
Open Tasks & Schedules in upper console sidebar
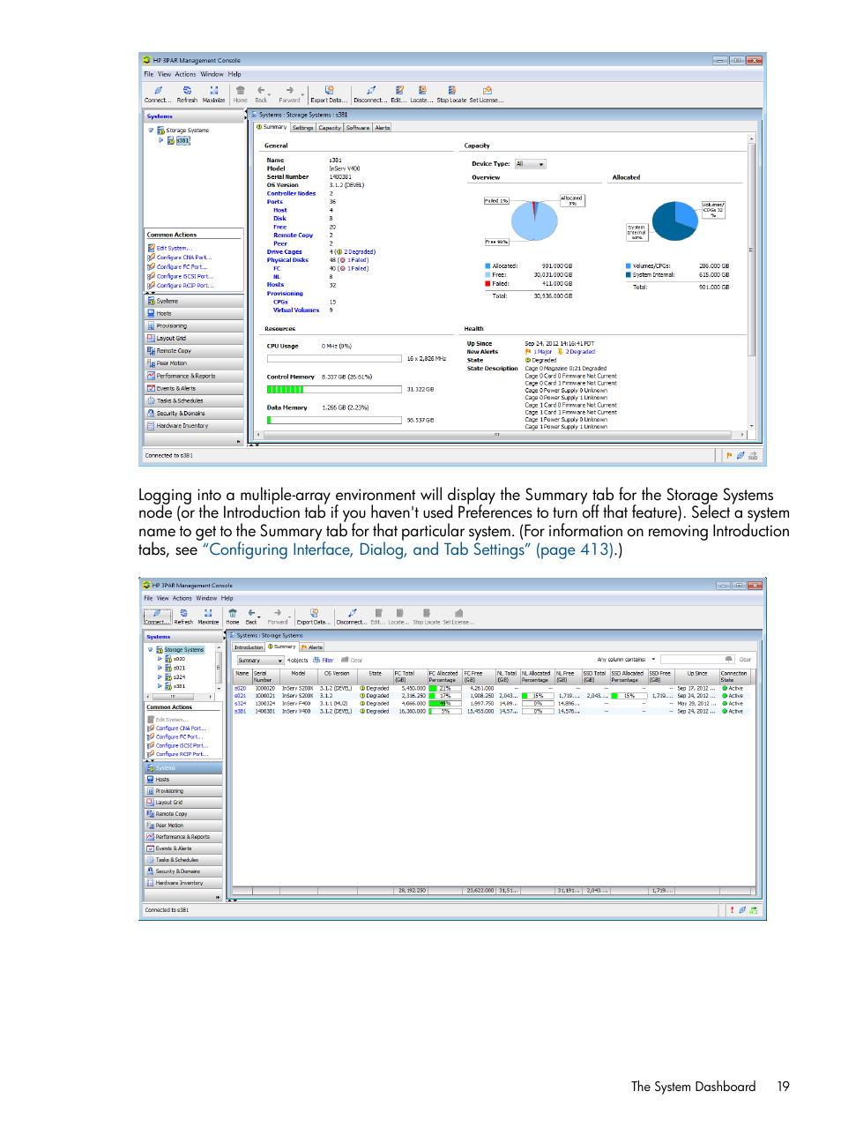[194, 400]
